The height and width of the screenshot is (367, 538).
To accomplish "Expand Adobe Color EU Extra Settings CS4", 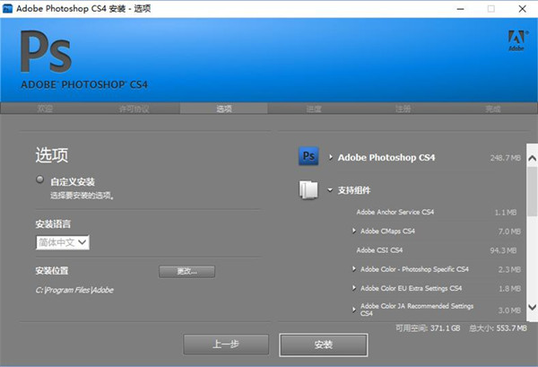I will (x=354, y=288).
